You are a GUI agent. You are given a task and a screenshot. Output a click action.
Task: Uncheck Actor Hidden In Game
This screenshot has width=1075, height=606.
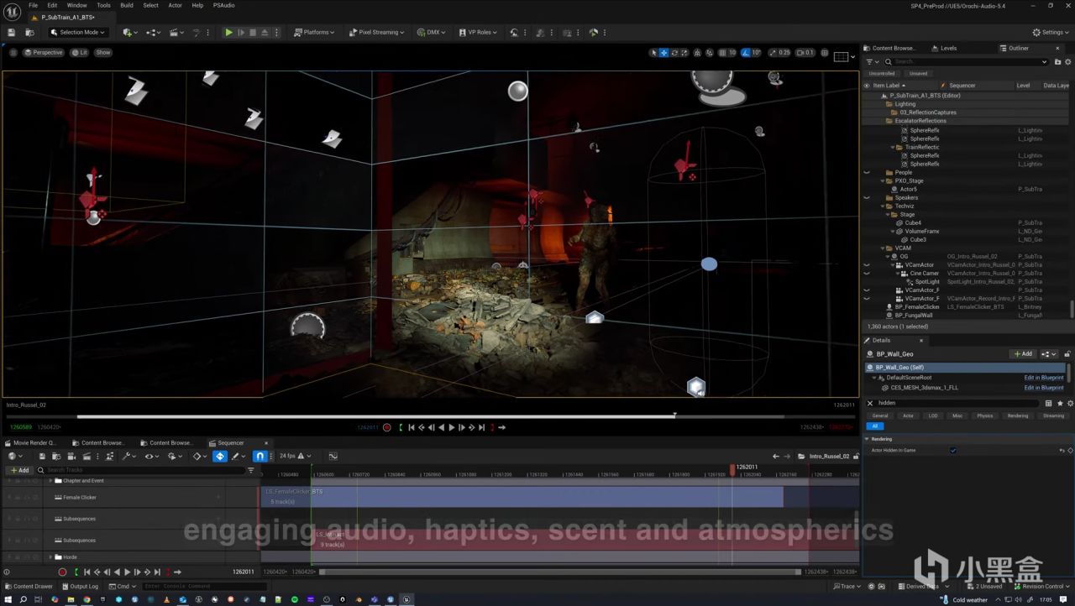952,451
